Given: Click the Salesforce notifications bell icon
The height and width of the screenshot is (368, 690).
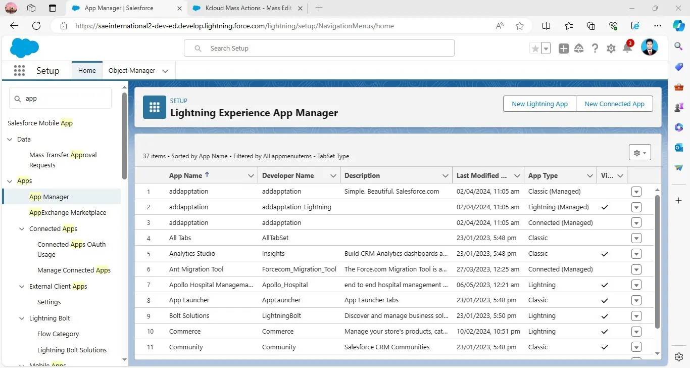Looking at the screenshot, I should point(627,49).
